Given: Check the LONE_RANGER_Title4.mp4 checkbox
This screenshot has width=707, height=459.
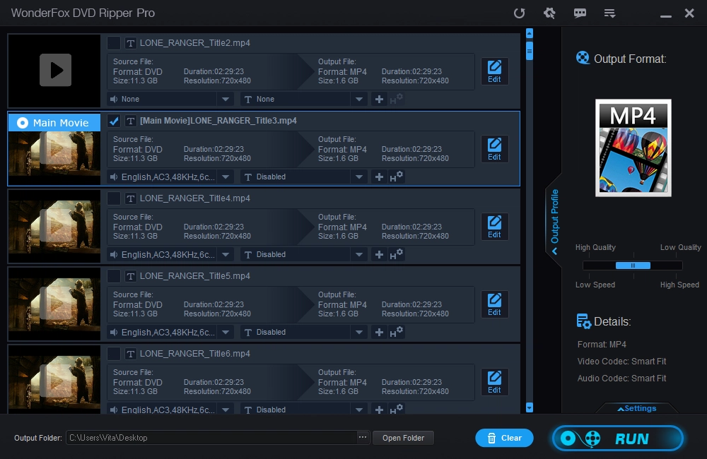Looking at the screenshot, I should (114, 198).
